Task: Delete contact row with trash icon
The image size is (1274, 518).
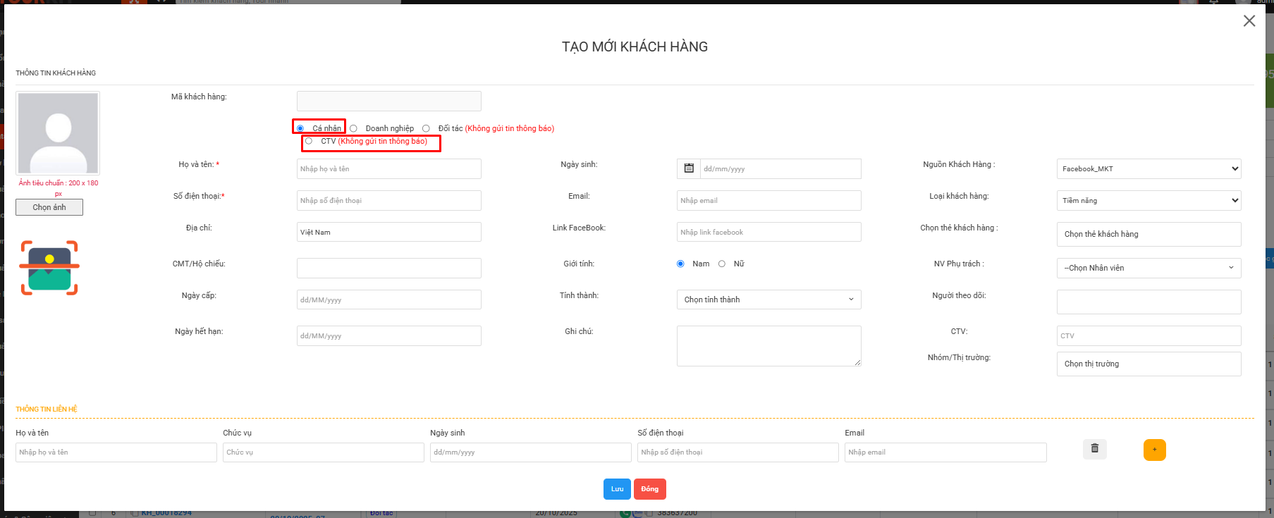Action: 1094,449
